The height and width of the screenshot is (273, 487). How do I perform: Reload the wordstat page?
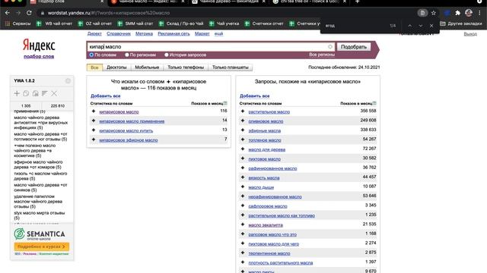click(29, 13)
